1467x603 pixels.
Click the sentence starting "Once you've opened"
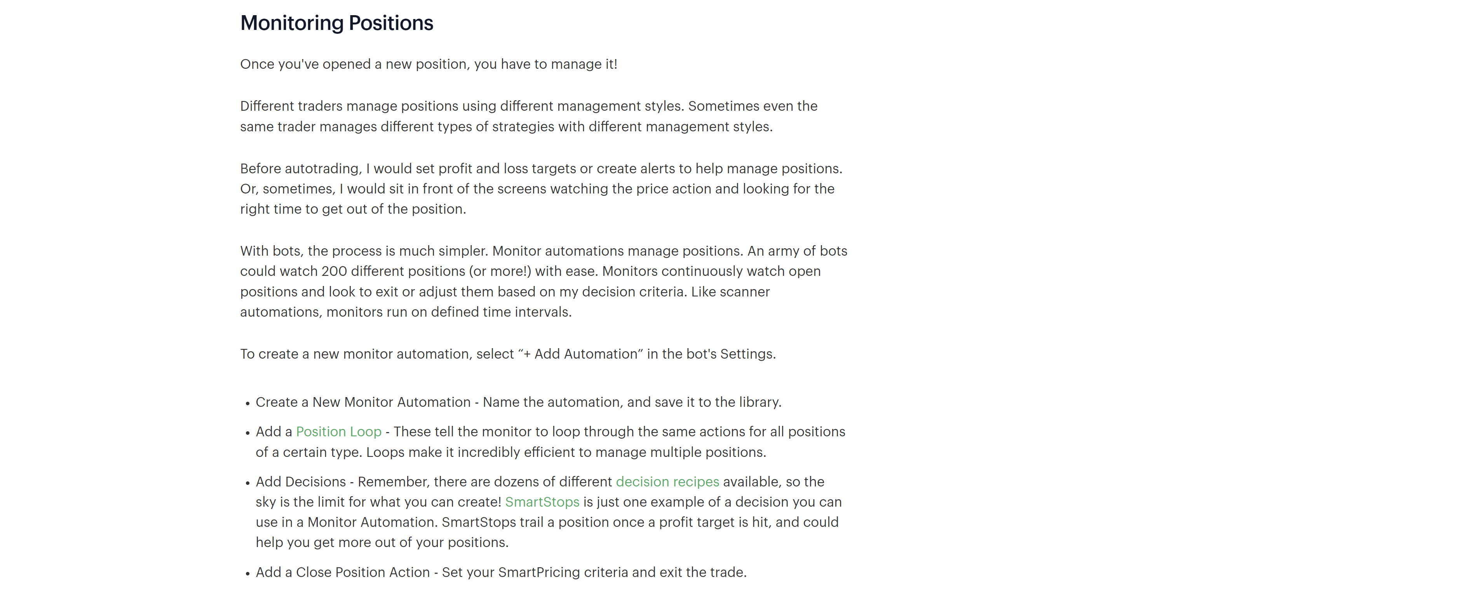(x=428, y=64)
